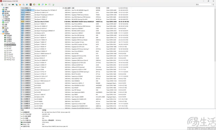Viewport: 216px width, 130px height.
Task: Expand the 安全性 tree node
Action: point(1,28)
